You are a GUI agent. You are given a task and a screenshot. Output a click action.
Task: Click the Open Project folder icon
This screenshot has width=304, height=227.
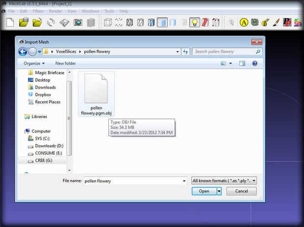(x=24, y=22)
